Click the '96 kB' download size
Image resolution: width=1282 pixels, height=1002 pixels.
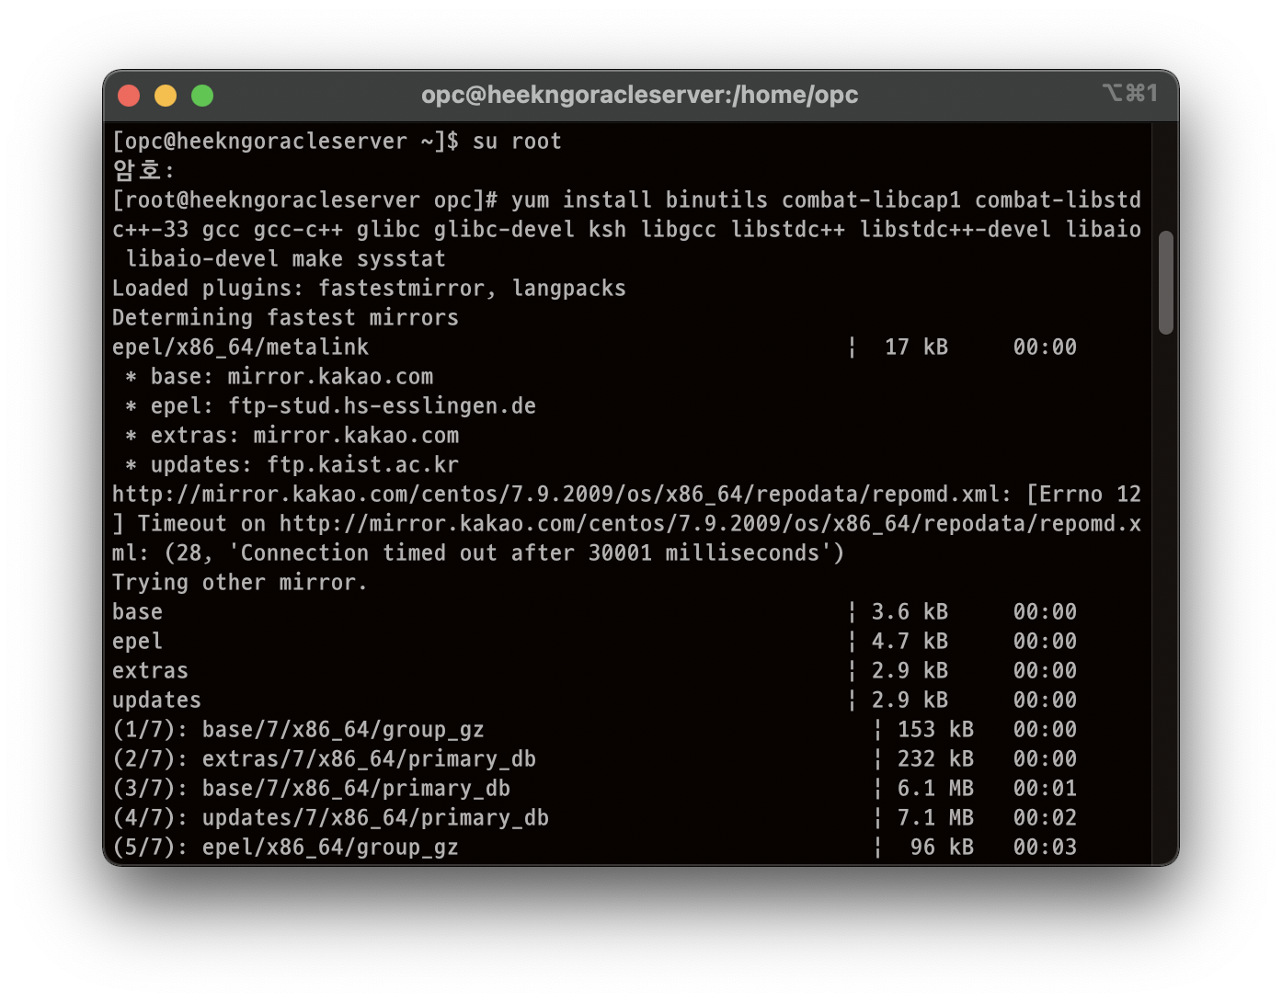(942, 848)
